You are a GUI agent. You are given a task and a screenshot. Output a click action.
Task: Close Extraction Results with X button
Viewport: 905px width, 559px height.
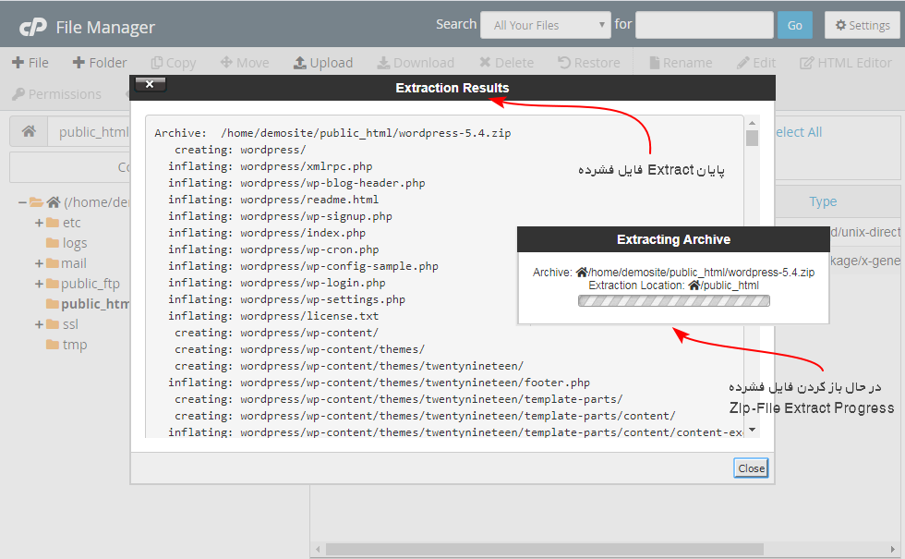150,84
